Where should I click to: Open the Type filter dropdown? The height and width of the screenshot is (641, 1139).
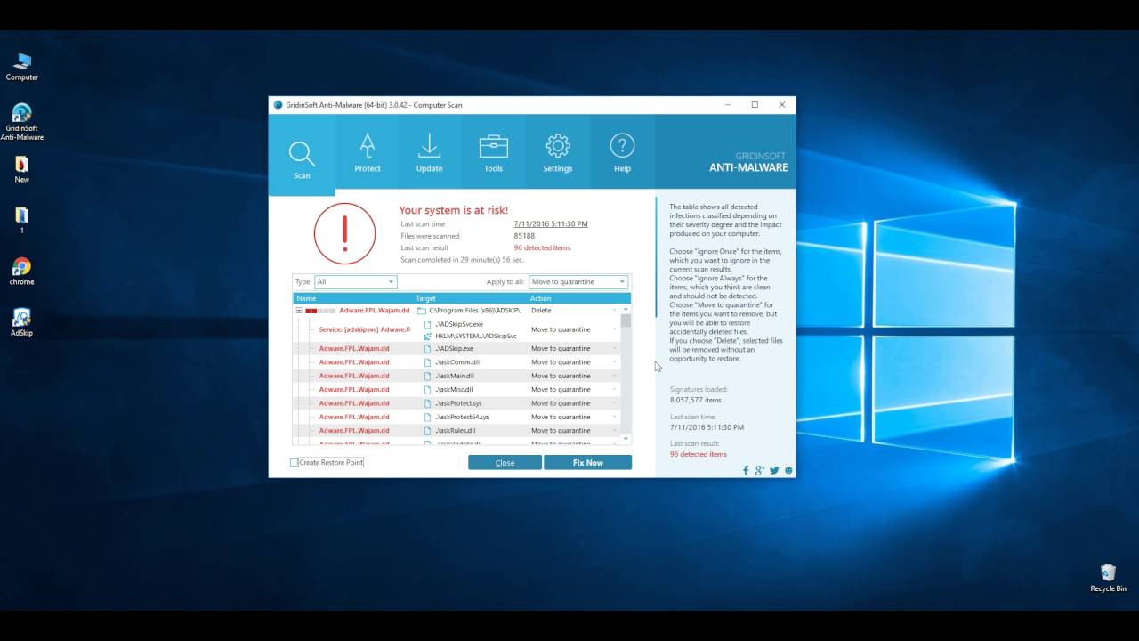[x=355, y=282]
